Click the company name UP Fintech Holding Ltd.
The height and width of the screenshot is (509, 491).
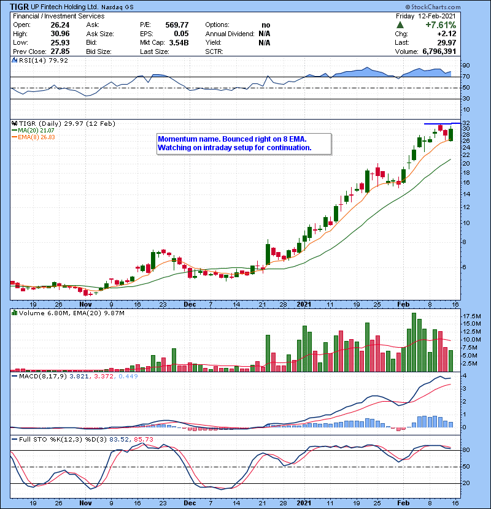(64, 7)
